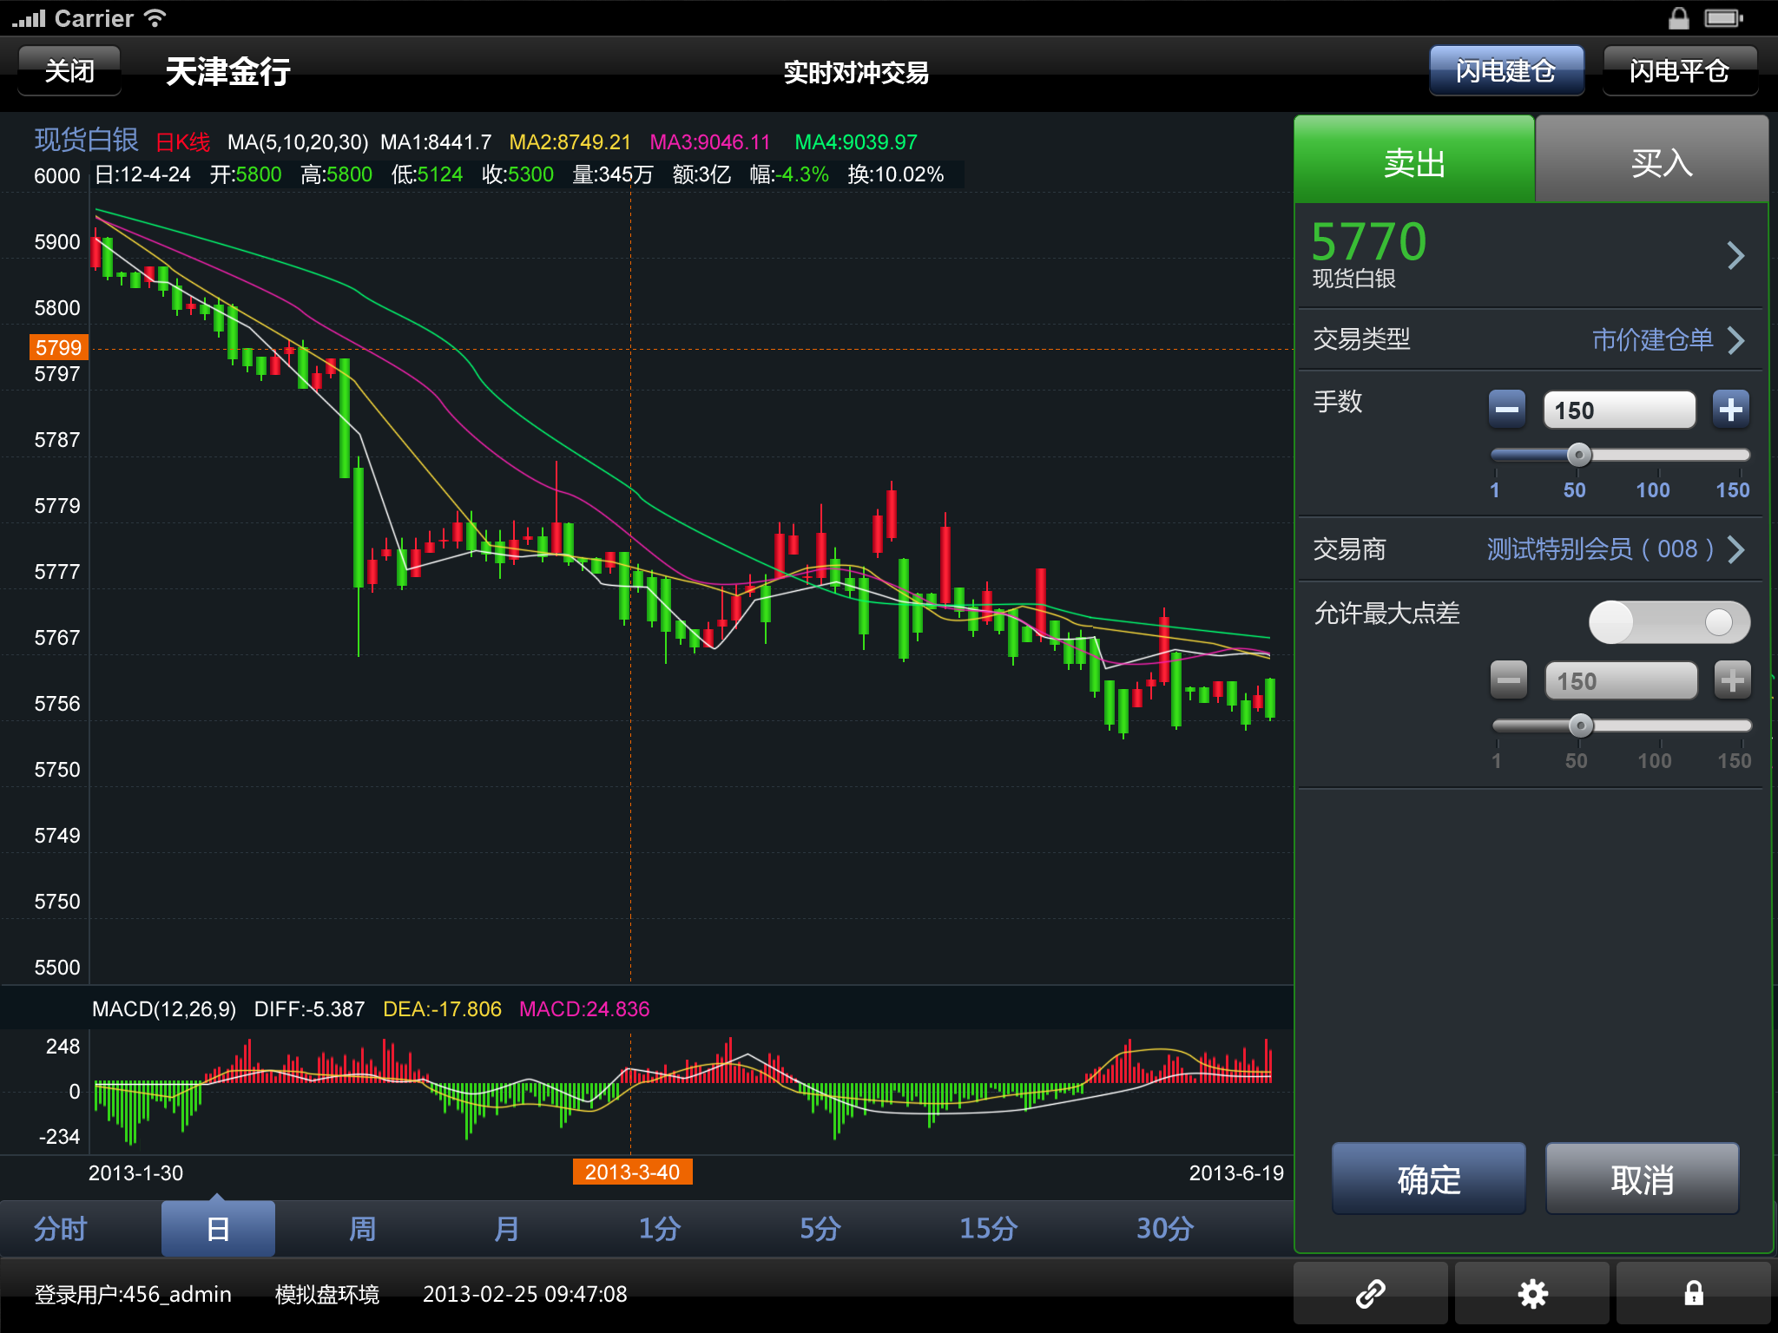
Task: Click the 现货白银 chart title
Action: pos(86,140)
